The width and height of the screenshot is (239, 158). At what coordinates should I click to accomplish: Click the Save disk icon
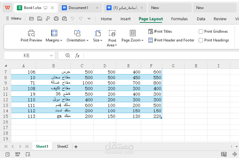[40, 19]
